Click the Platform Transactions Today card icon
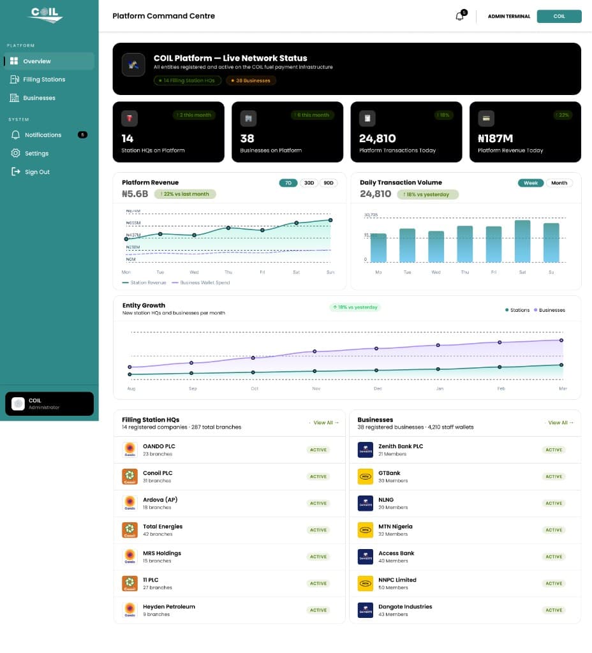The image size is (592, 653). coord(367,118)
